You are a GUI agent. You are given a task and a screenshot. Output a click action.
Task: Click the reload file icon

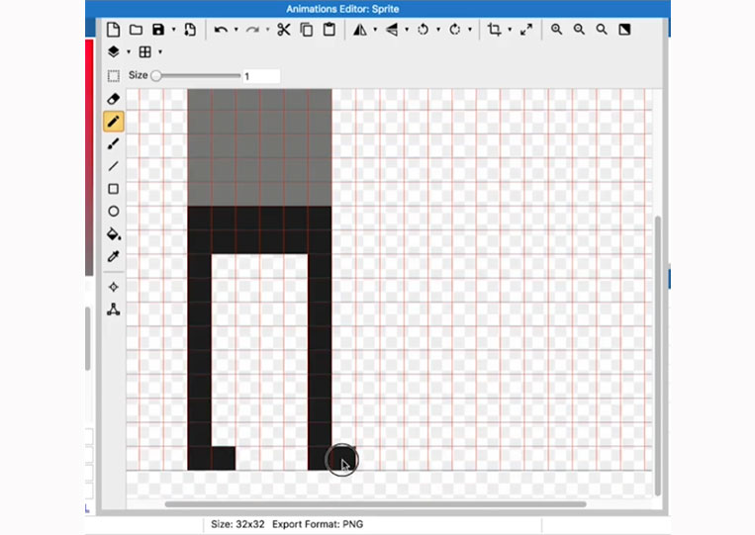coord(190,30)
